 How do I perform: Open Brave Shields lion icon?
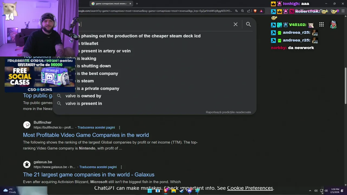(255, 11)
